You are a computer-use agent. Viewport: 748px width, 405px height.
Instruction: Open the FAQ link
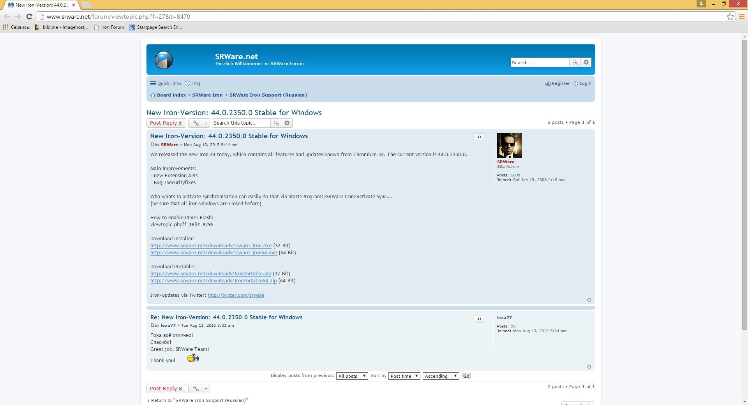[192, 83]
